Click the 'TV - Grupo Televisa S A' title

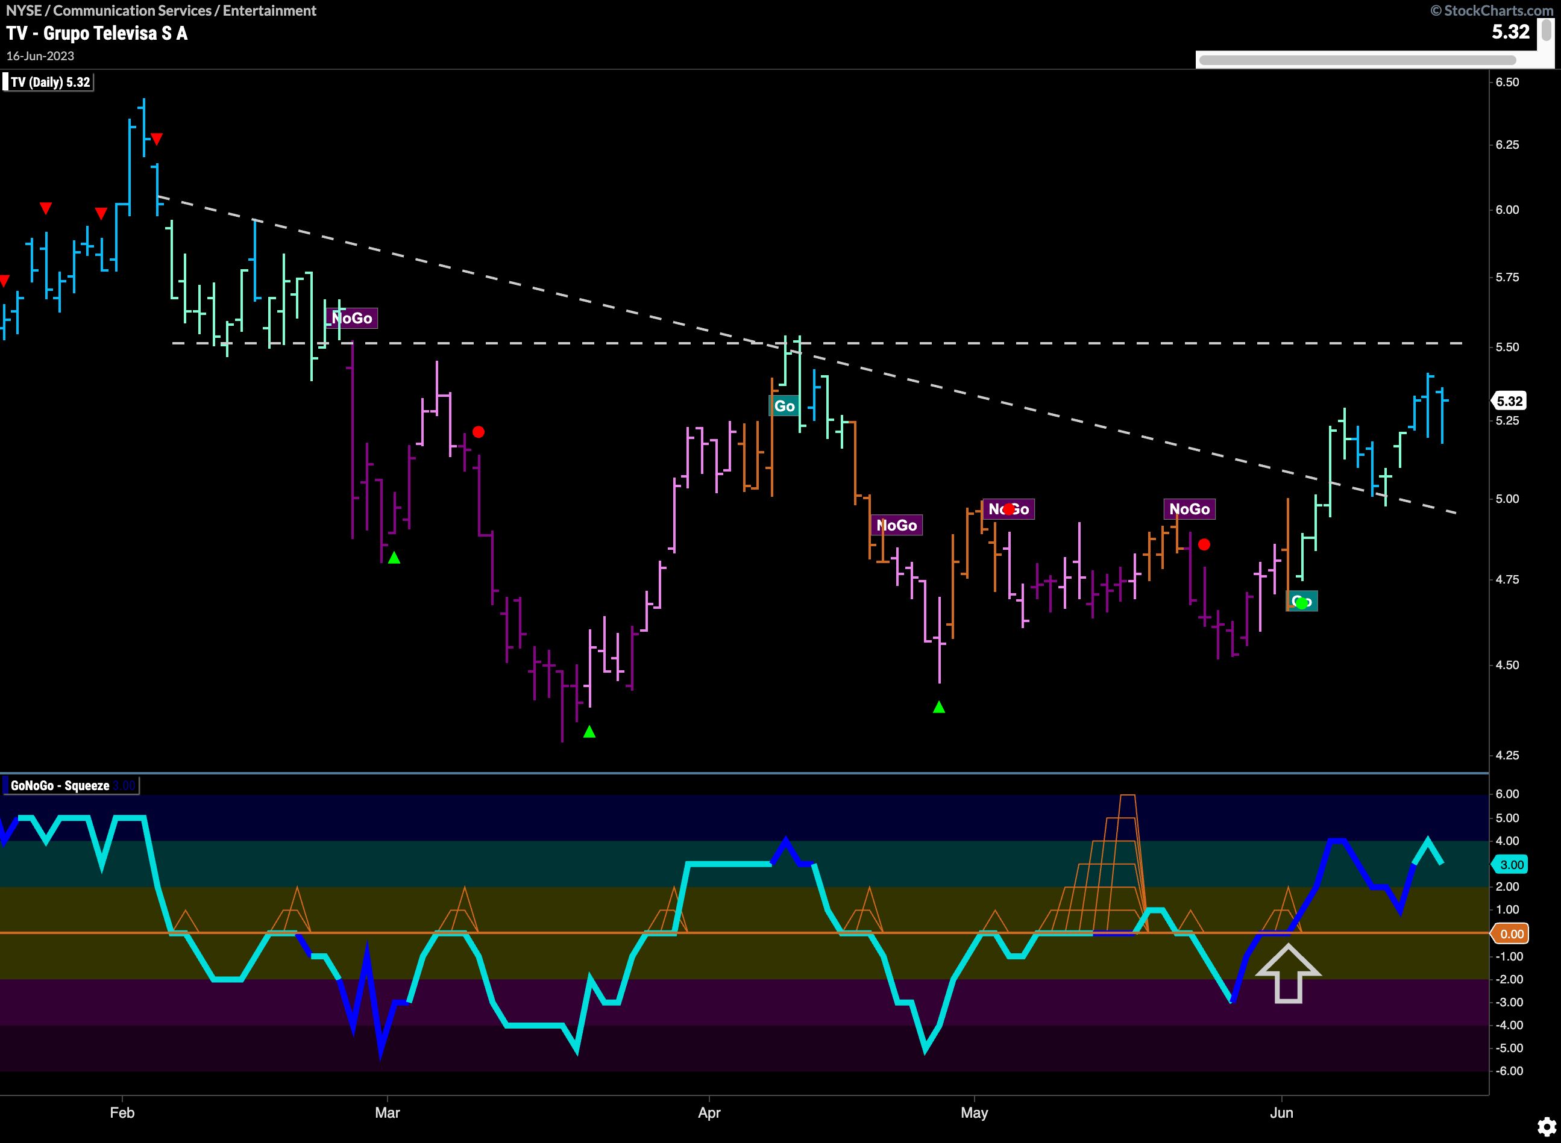[x=97, y=33]
